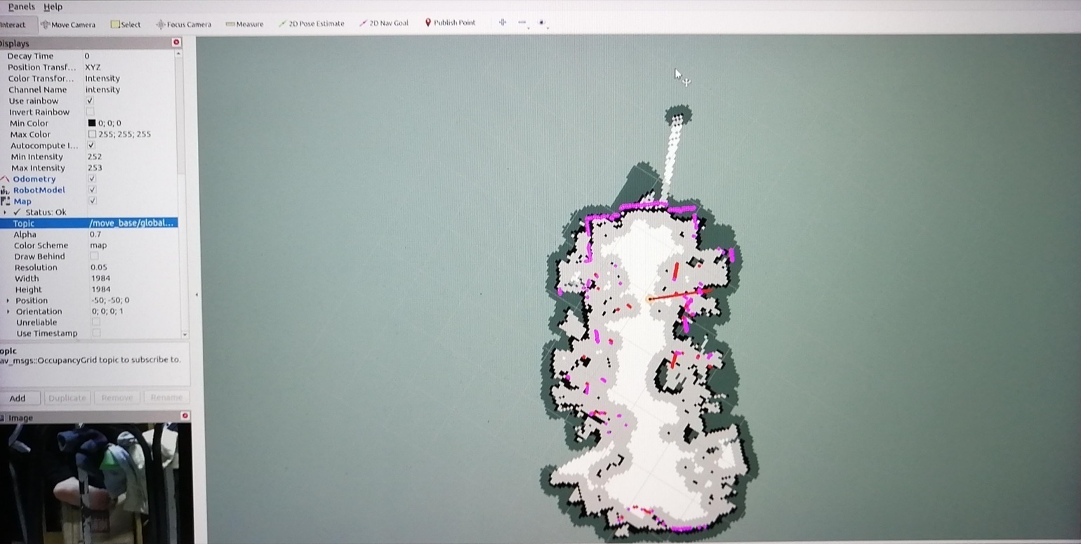Click the Rename button

tap(166, 398)
